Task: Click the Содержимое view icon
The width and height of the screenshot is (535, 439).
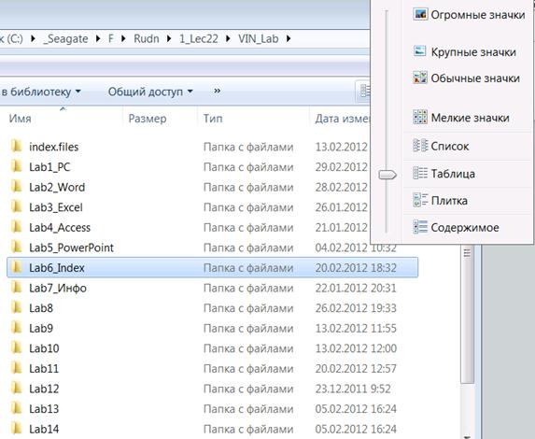Action: (420, 227)
